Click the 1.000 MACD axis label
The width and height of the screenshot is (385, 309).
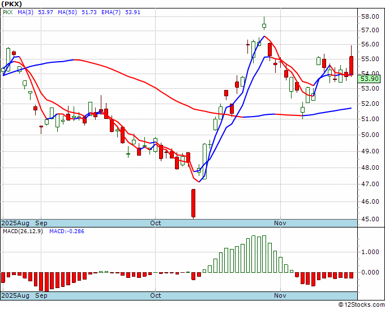click(x=370, y=252)
